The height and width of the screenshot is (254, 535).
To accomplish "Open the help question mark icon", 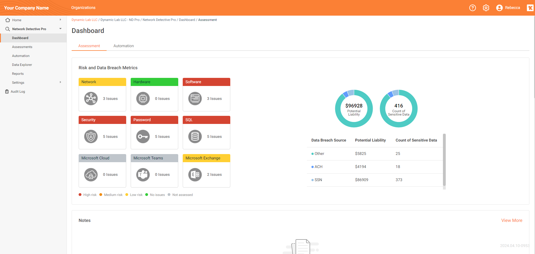I will [472, 8].
